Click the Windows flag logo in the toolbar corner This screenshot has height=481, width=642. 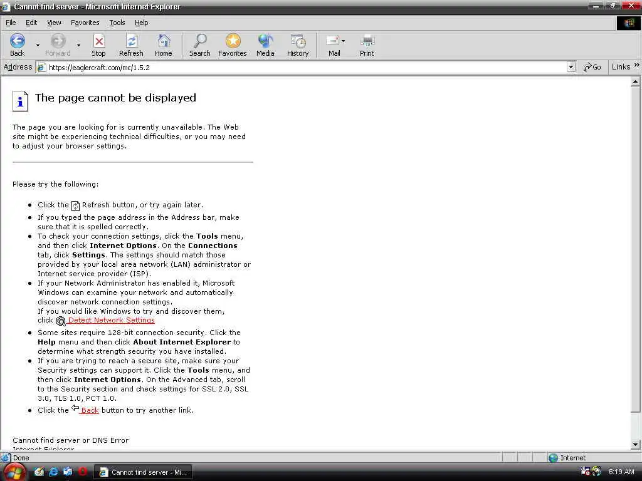[x=628, y=23]
